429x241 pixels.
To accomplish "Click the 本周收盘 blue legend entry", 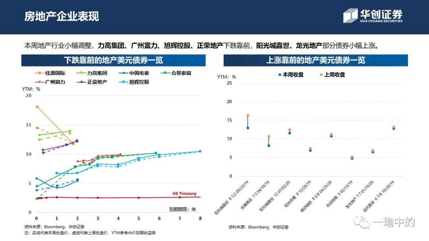I will (291, 75).
